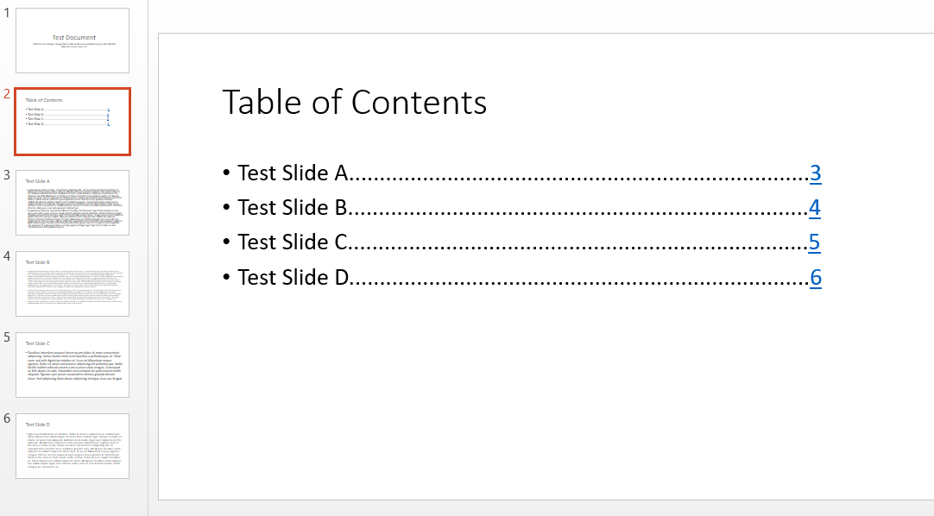This screenshot has width=934, height=516.
Task: Click the page 6 hyperlink
Action: (x=815, y=277)
